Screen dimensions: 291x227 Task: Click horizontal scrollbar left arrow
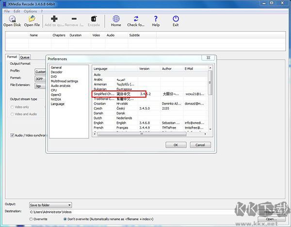[95, 134]
